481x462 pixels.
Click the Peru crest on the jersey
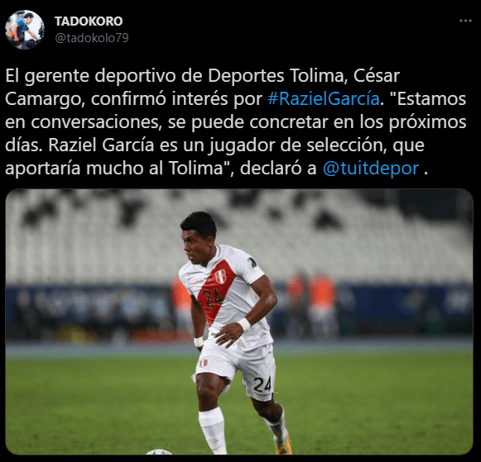(x=220, y=276)
